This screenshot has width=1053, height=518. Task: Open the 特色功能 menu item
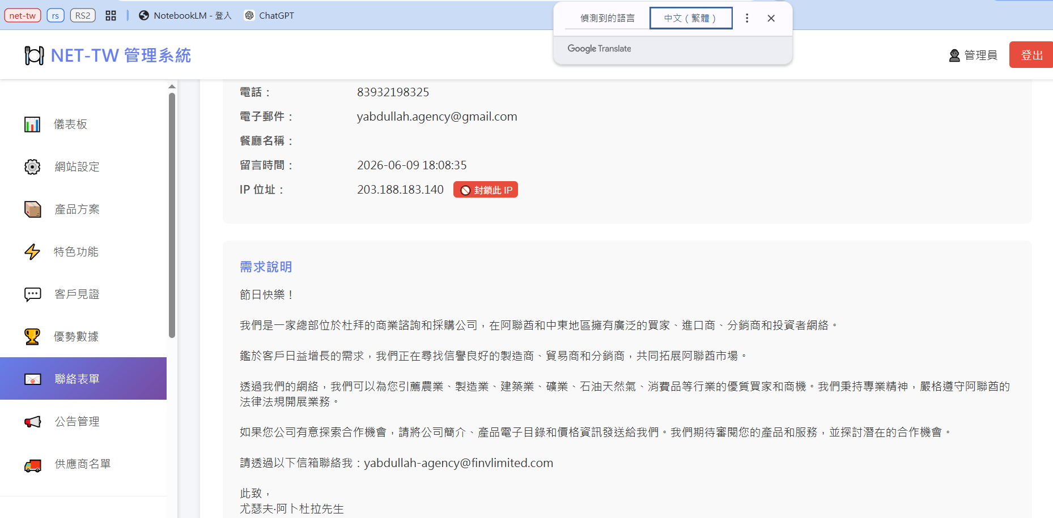pyautogui.click(x=83, y=251)
